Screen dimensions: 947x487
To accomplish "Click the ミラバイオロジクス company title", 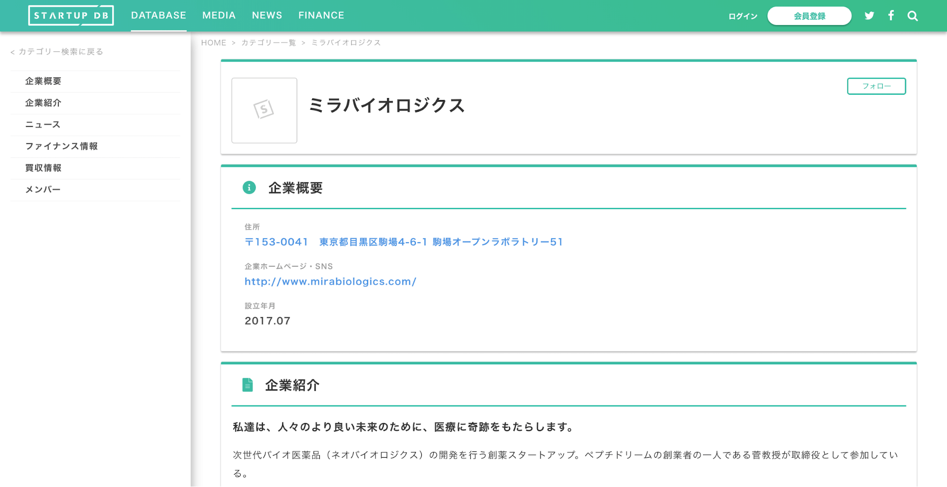I will pos(387,105).
